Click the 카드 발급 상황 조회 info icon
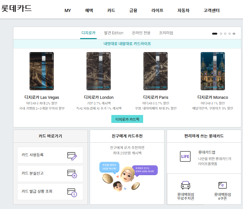Image resolution: width=243 pixels, height=209 pixels. (x=72, y=192)
